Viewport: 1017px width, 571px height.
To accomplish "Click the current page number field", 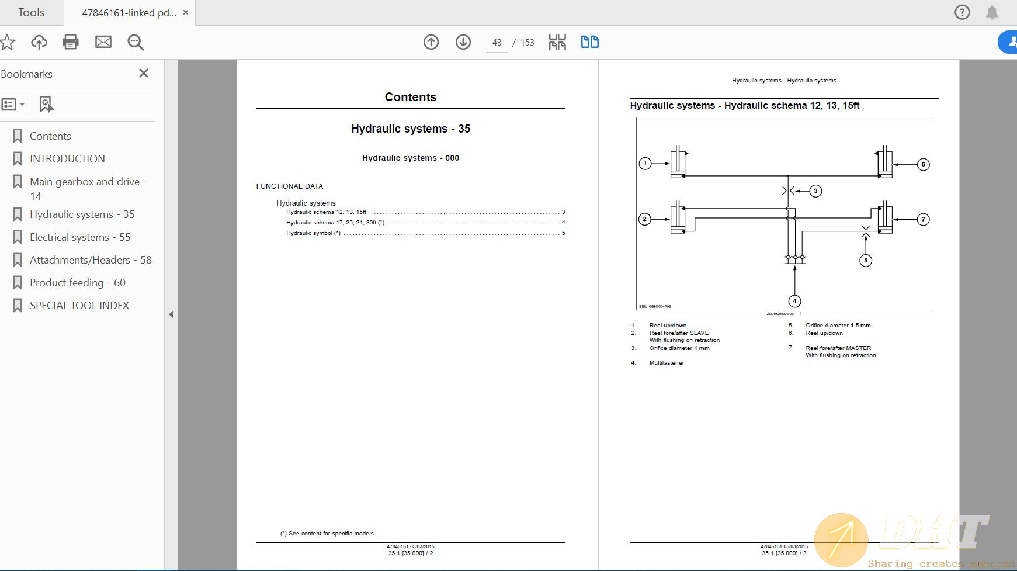I will point(497,43).
